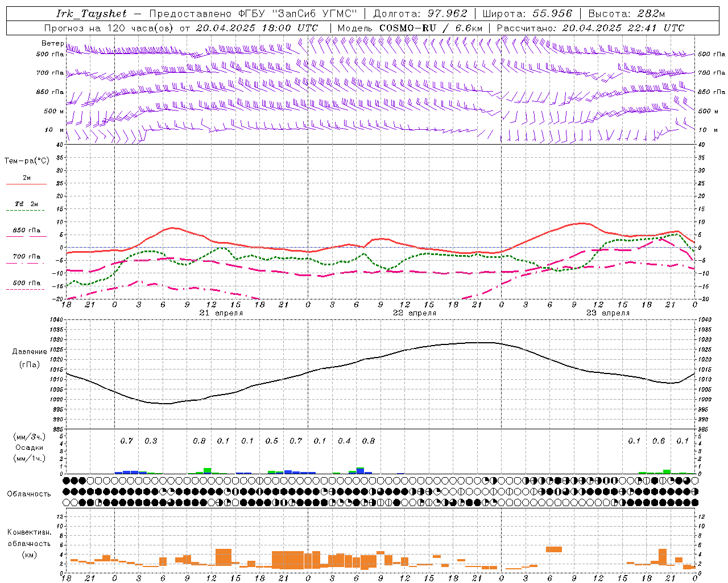Click the Широта: 55.956 value
This screenshot has height=583, width=728.
pos(527,14)
